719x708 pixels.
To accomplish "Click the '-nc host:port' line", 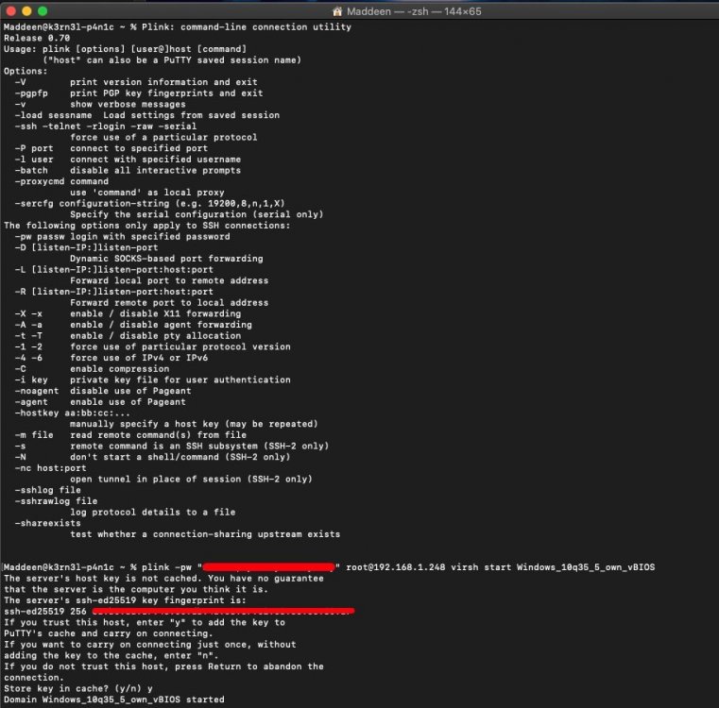I will coord(50,468).
